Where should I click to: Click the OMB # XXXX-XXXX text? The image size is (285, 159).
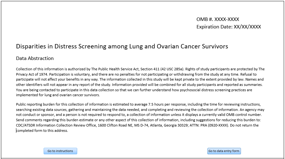[x=218, y=19]
